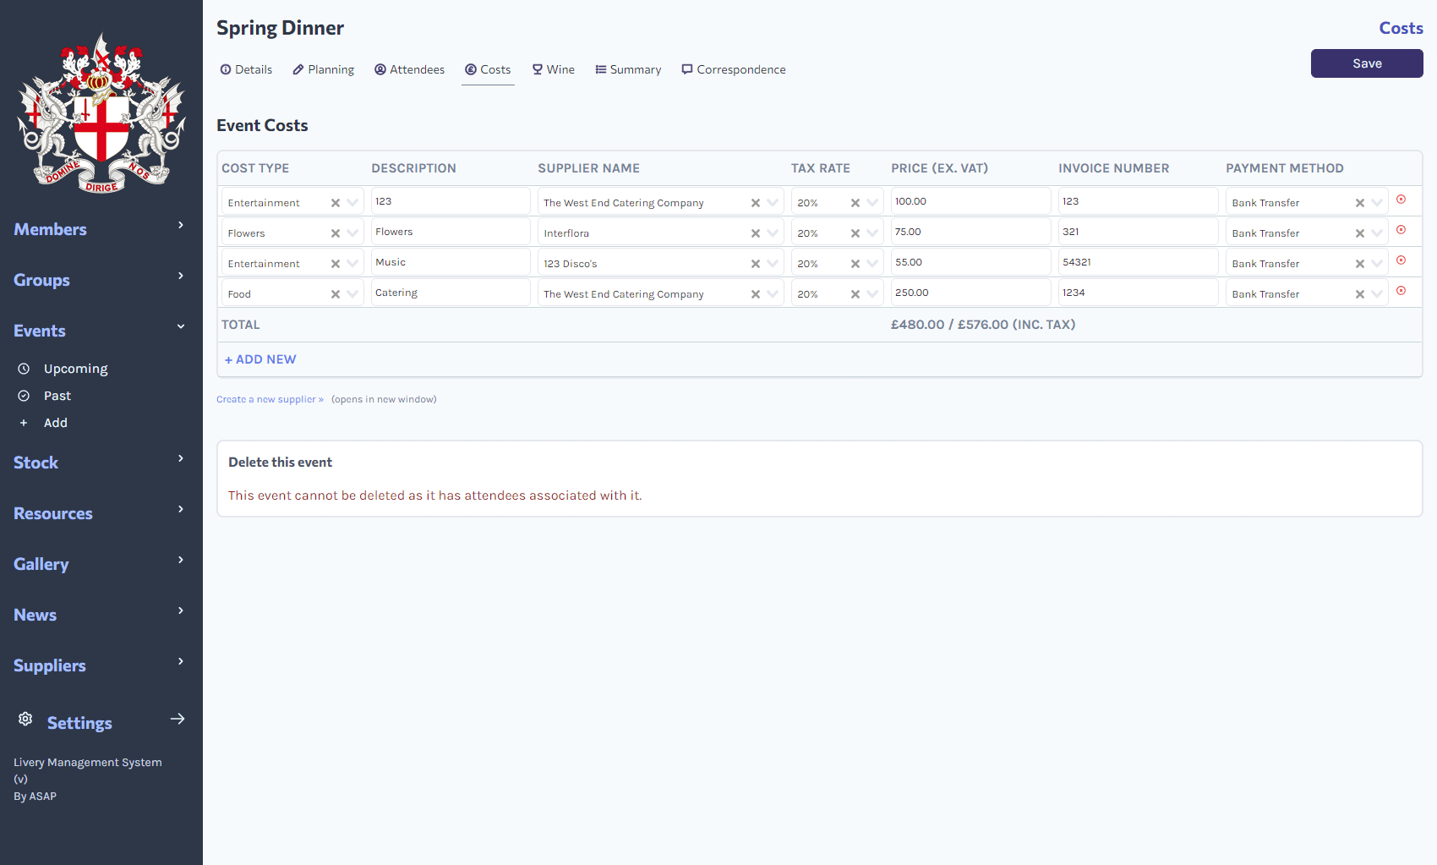Viewport: 1437px width, 865px height.
Task: Click the arrow icon beside Settings
Action: point(178,718)
